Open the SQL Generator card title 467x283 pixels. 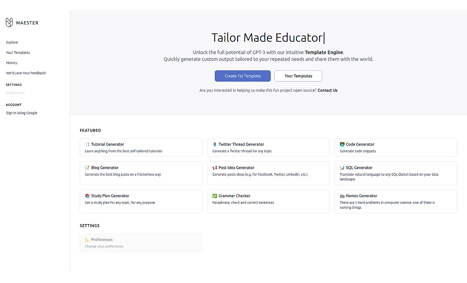point(359,168)
